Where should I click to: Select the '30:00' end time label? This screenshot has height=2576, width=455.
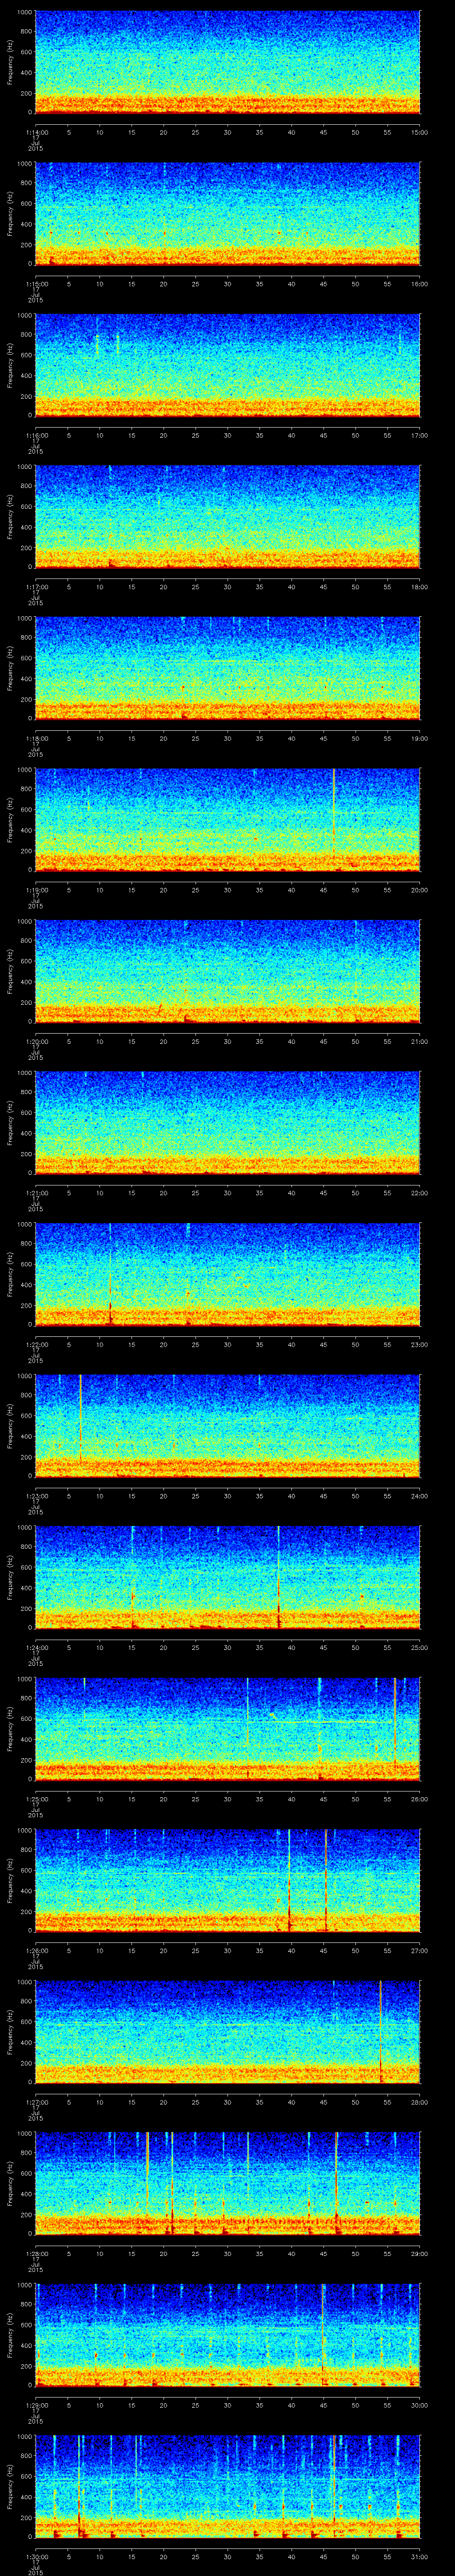coord(419,2405)
